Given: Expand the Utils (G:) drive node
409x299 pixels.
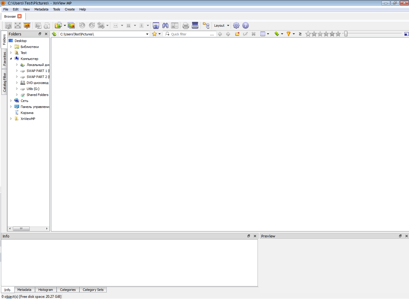Looking at the screenshot, I should tap(17, 89).
